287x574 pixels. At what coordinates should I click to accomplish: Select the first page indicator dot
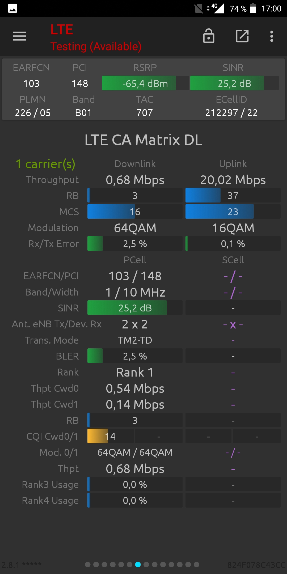click(88, 564)
